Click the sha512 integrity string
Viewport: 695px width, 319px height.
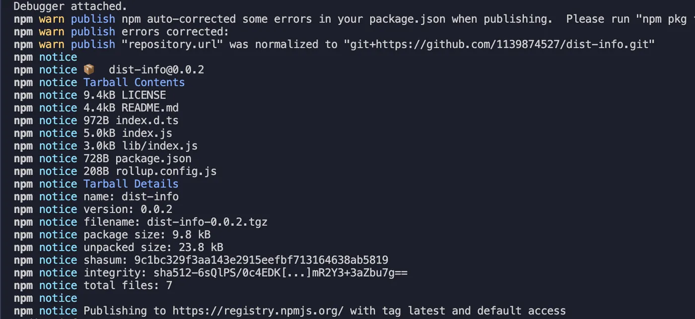(x=280, y=273)
